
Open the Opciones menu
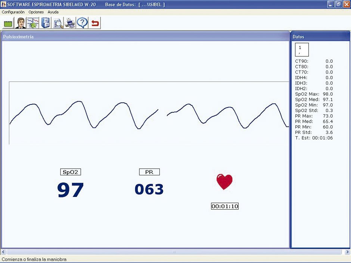36,12
